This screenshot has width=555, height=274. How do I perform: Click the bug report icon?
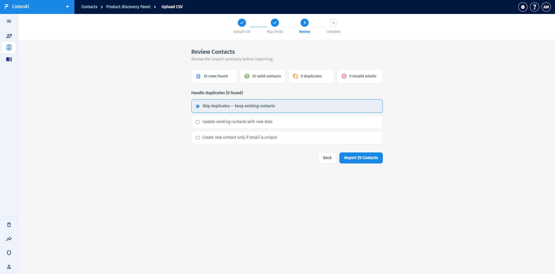click(x=523, y=7)
